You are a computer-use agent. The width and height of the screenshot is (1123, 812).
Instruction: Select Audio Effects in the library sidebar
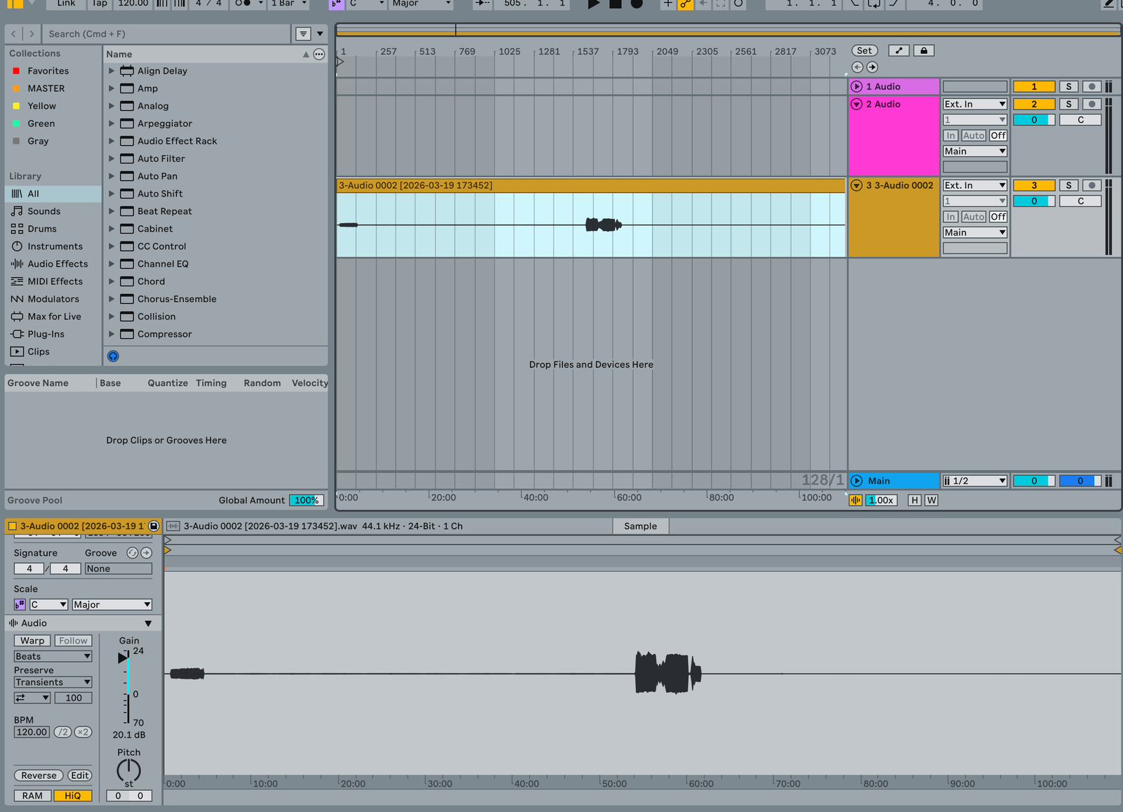(58, 264)
